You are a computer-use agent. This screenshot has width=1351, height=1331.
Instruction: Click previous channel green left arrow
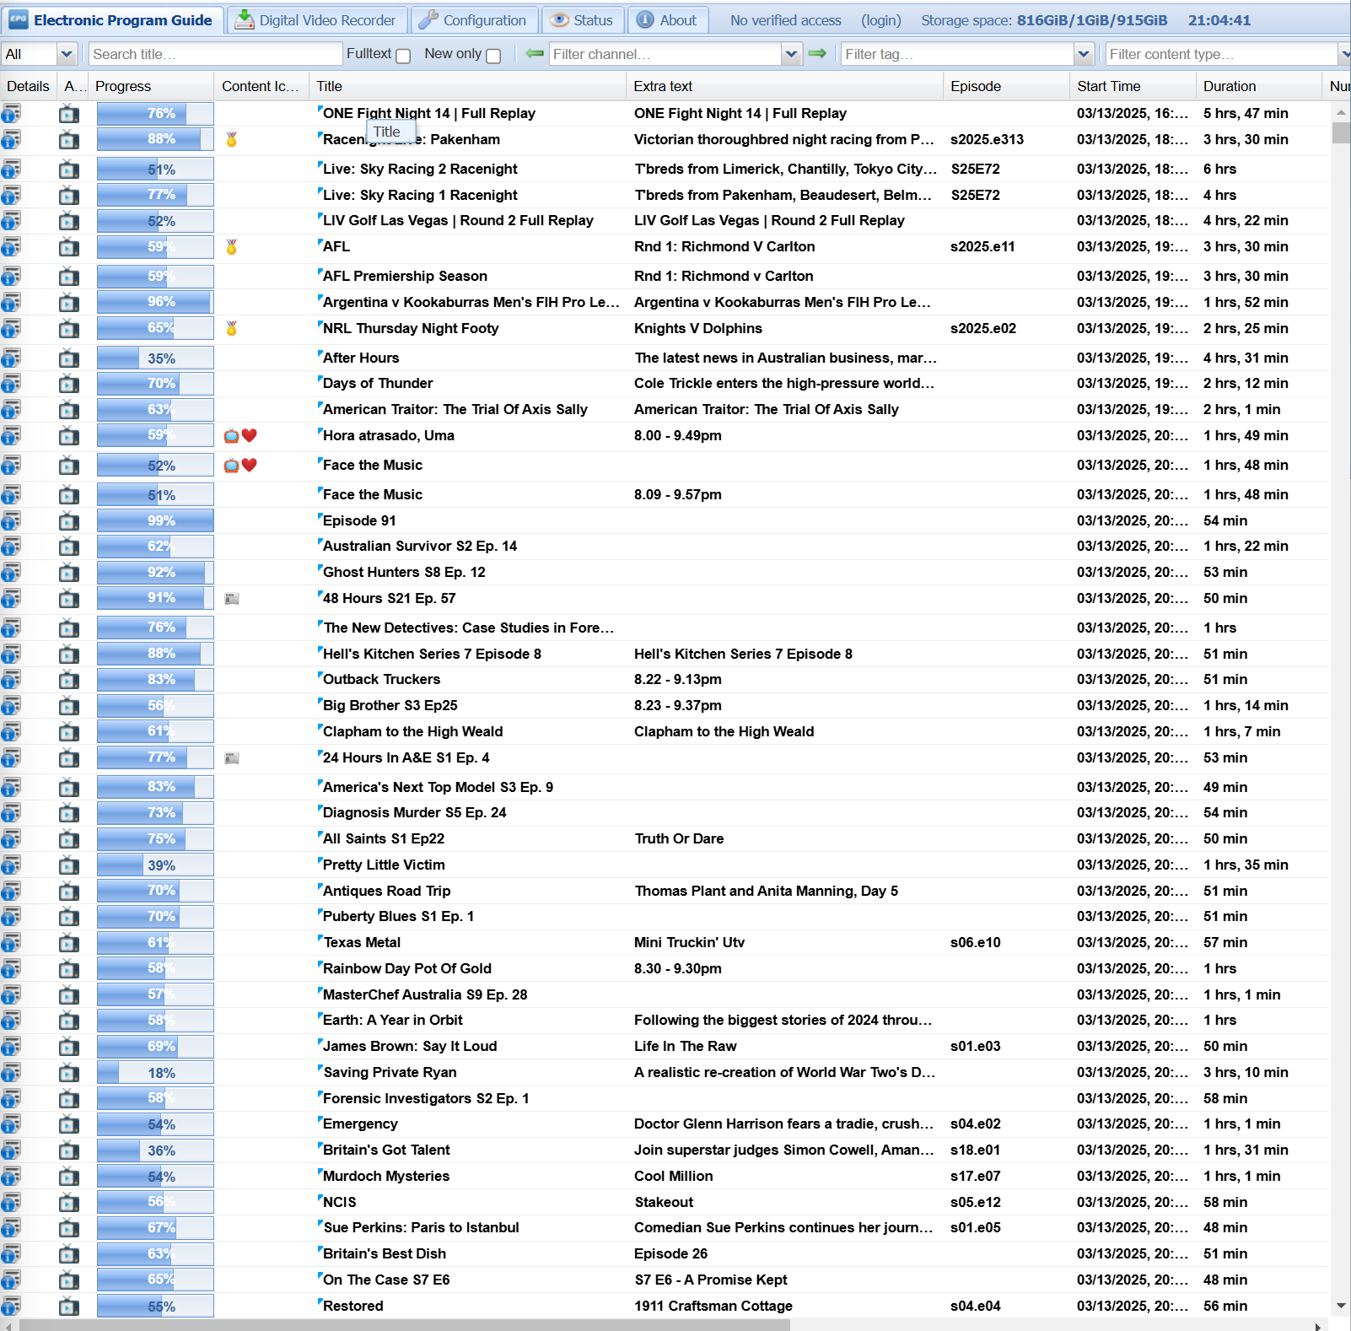534,54
